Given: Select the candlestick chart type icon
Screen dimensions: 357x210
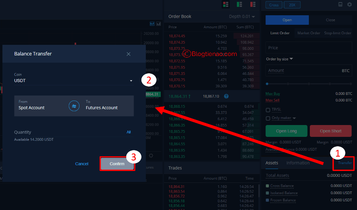Looking at the screenshot, I should pyautogui.click(x=152, y=24).
